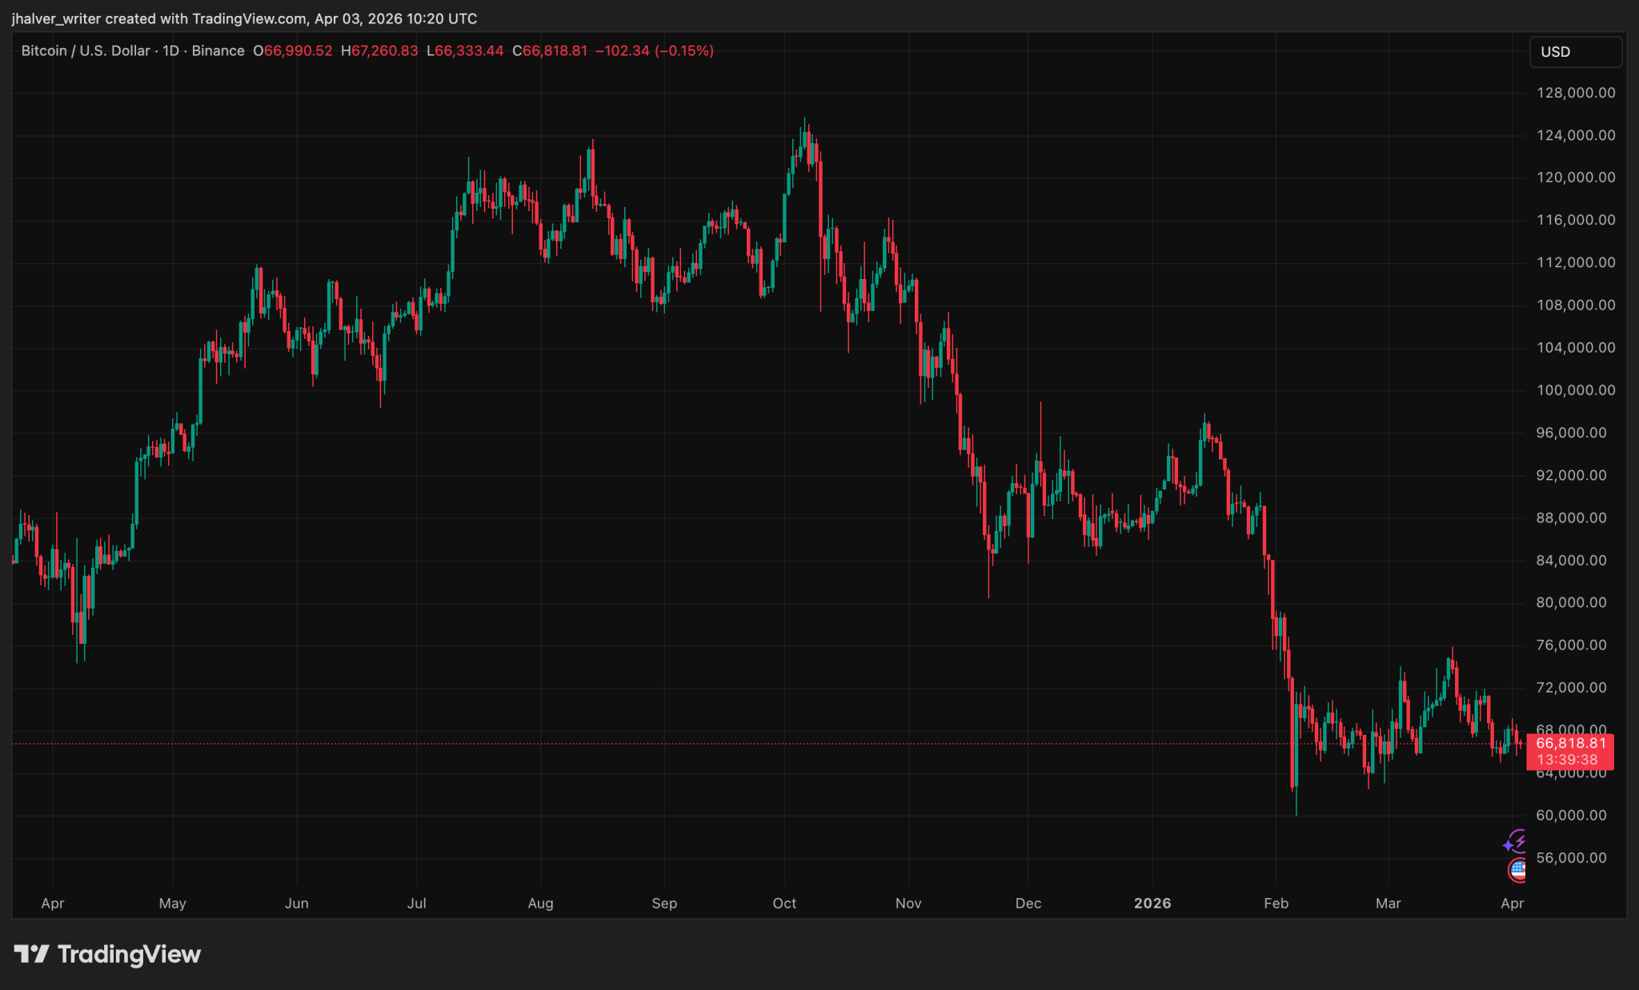Screen dimensions: 1639x990
Task: Open the USD currency dropdown
Action: click(1574, 52)
